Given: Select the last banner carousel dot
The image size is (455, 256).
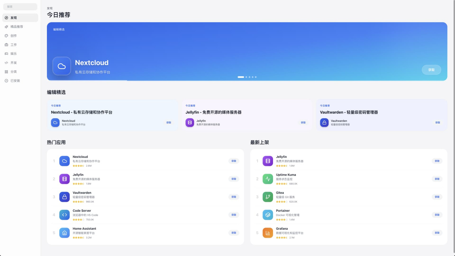Looking at the screenshot, I should [x=256, y=77].
